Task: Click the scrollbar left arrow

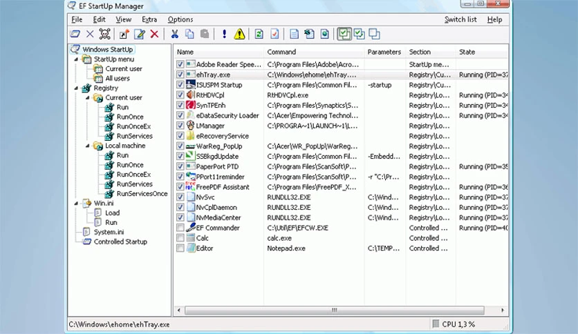Action: tap(179, 310)
